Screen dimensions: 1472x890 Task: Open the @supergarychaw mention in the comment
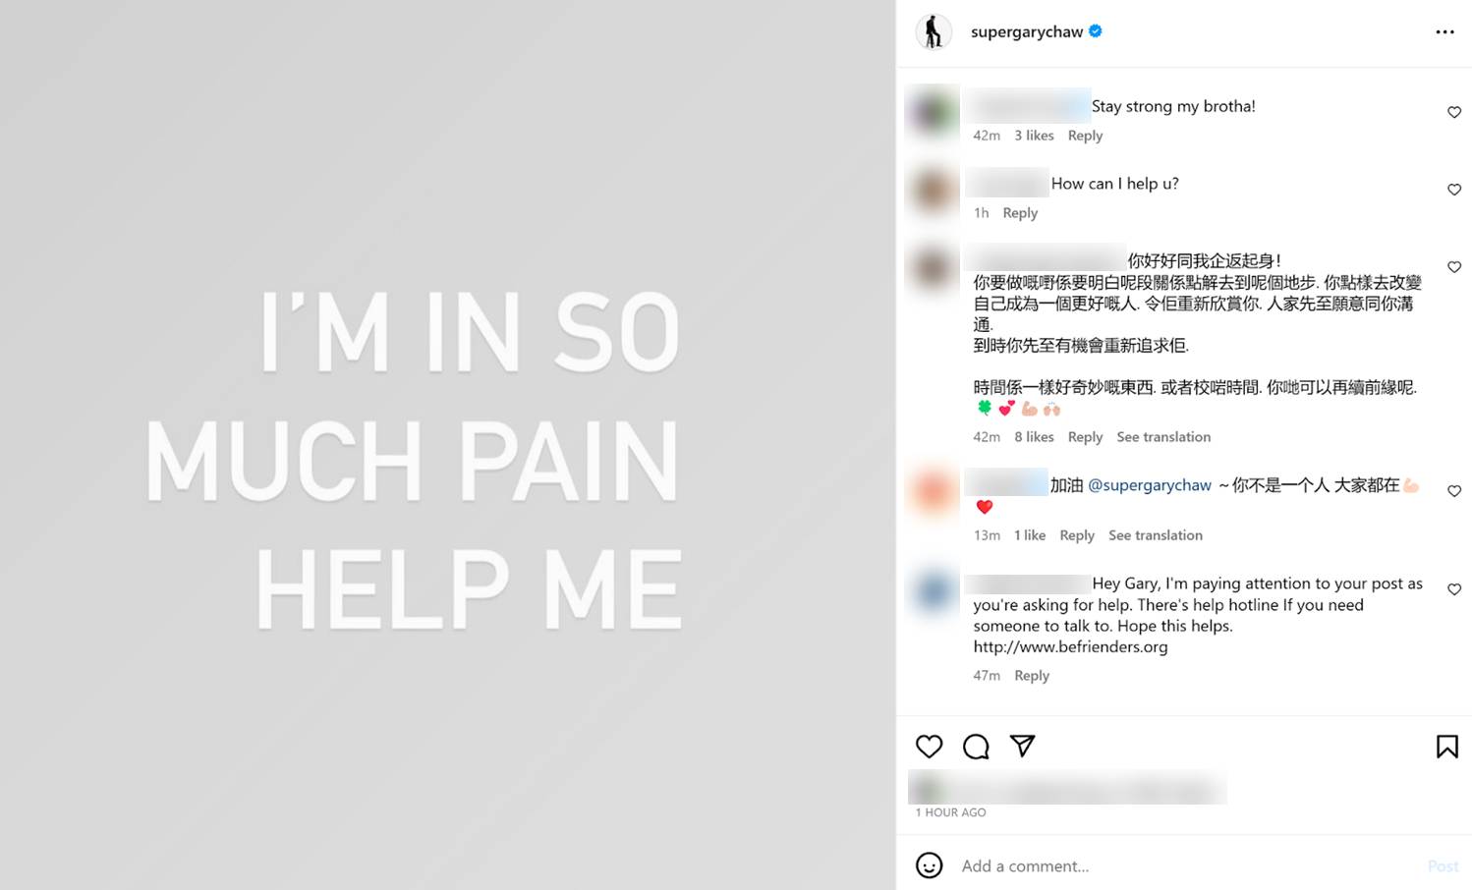[x=1150, y=485]
